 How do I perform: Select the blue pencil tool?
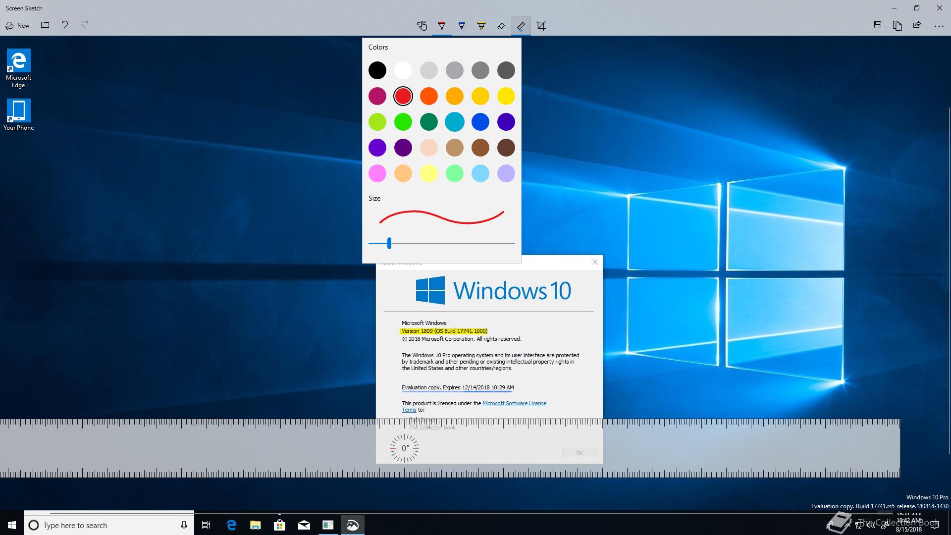[462, 26]
